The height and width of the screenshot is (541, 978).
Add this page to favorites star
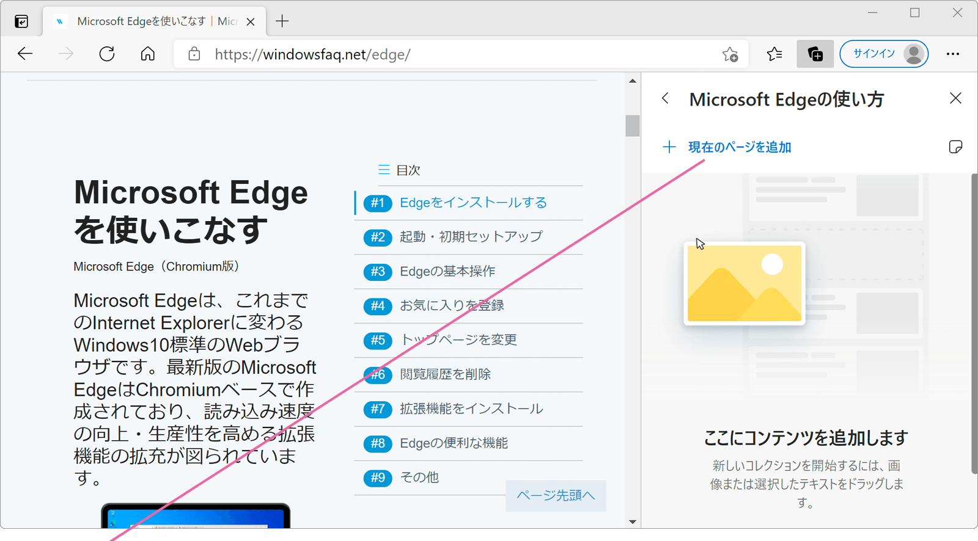click(x=730, y=54)
